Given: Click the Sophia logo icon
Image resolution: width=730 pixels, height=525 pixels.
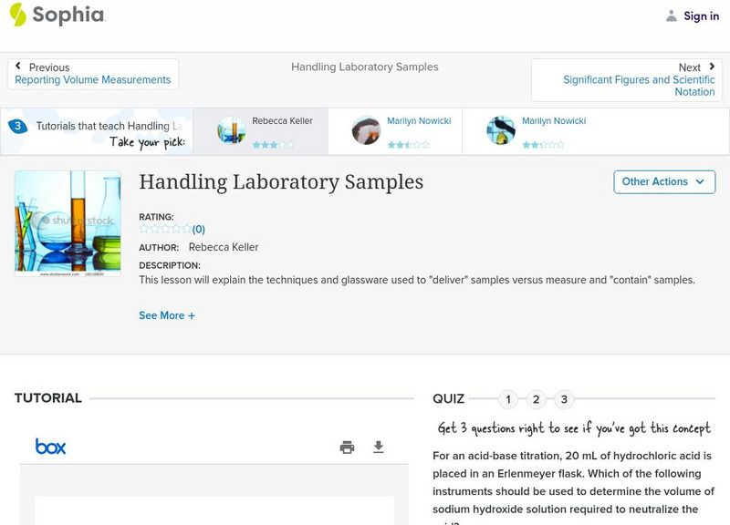Looking at the screenshot, I should pyautogui.click(x=18, y=15).
